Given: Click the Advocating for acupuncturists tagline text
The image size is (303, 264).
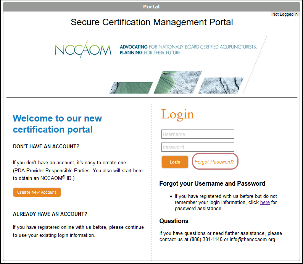Looking at the screenshot, I should pyautogui.click(x=188, y=50).
